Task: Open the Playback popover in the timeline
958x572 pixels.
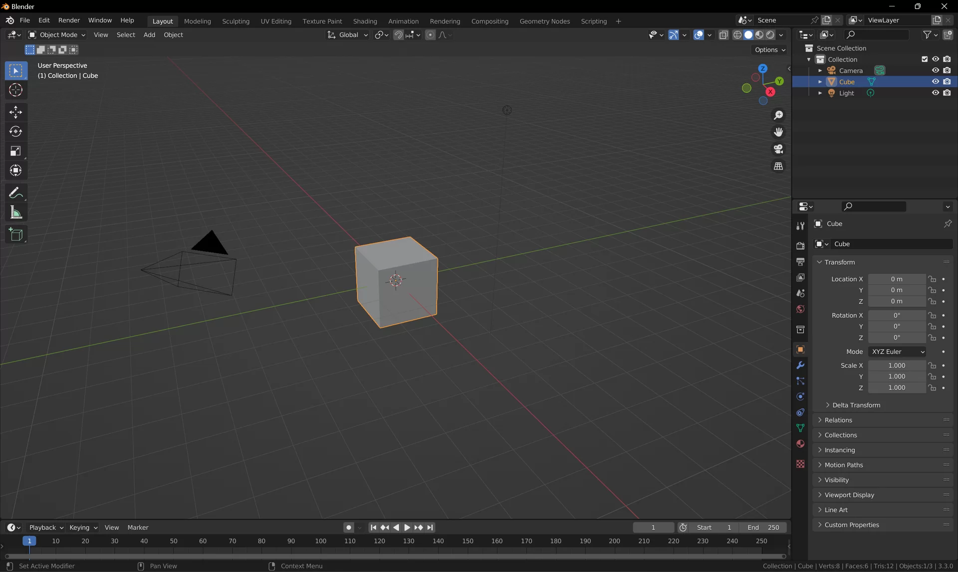Action: (46, 528)
